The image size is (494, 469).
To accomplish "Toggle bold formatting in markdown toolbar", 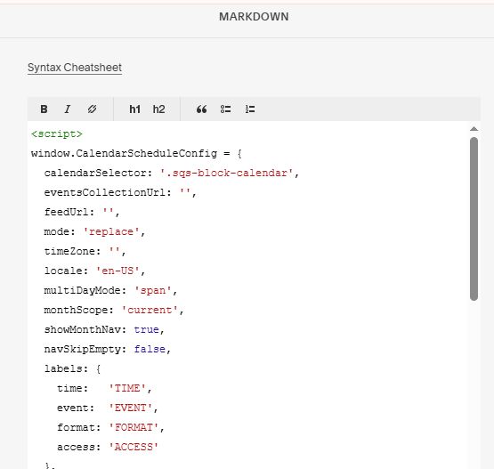I will pyautogui.click(x=44, y=109).
